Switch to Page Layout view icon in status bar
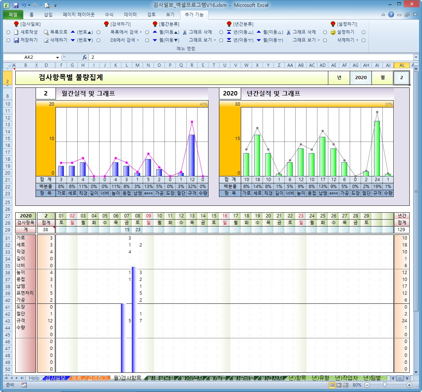422x392 pixels. (x=339, y=385)
